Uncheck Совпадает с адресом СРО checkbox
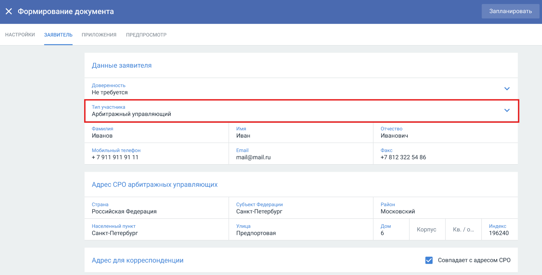 coord(429,260)
